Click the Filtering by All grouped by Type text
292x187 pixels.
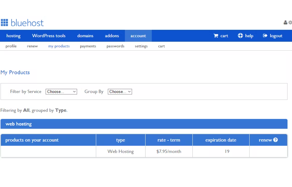click(34, 110)
